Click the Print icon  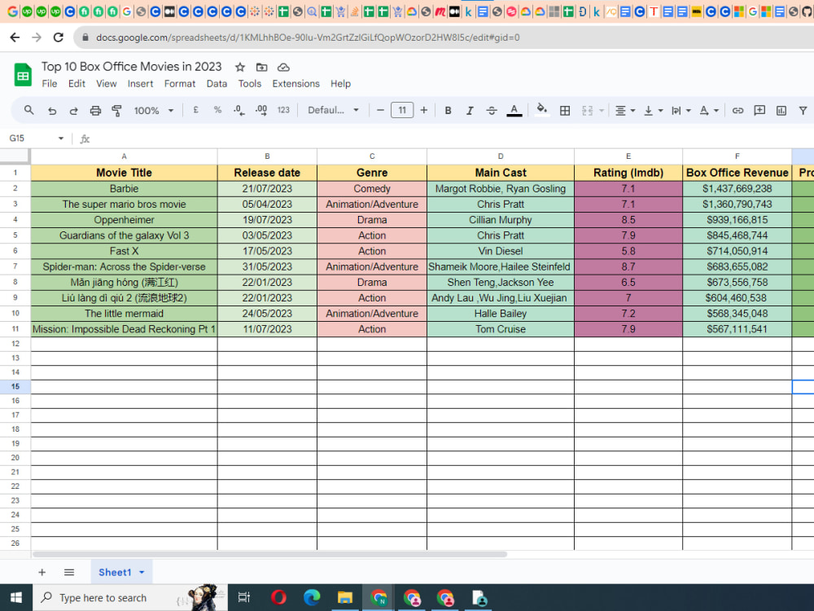point(95,111)
